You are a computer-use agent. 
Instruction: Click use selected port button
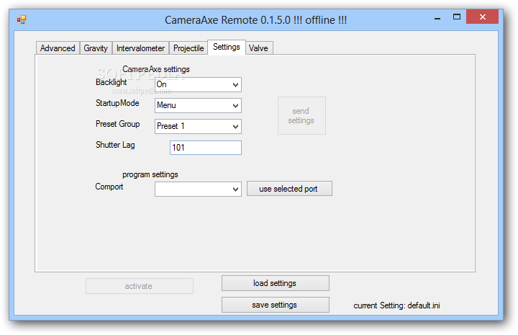pyautogui.click(x=289, y=189)
